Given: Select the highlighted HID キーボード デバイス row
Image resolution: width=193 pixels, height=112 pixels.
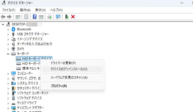Looking at the screenshot, I should (34, 59).
